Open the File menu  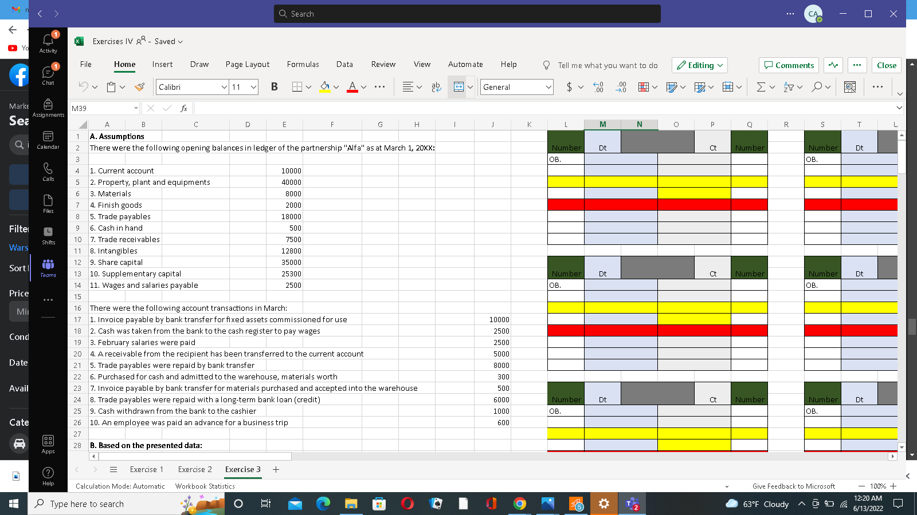point(86,64)
